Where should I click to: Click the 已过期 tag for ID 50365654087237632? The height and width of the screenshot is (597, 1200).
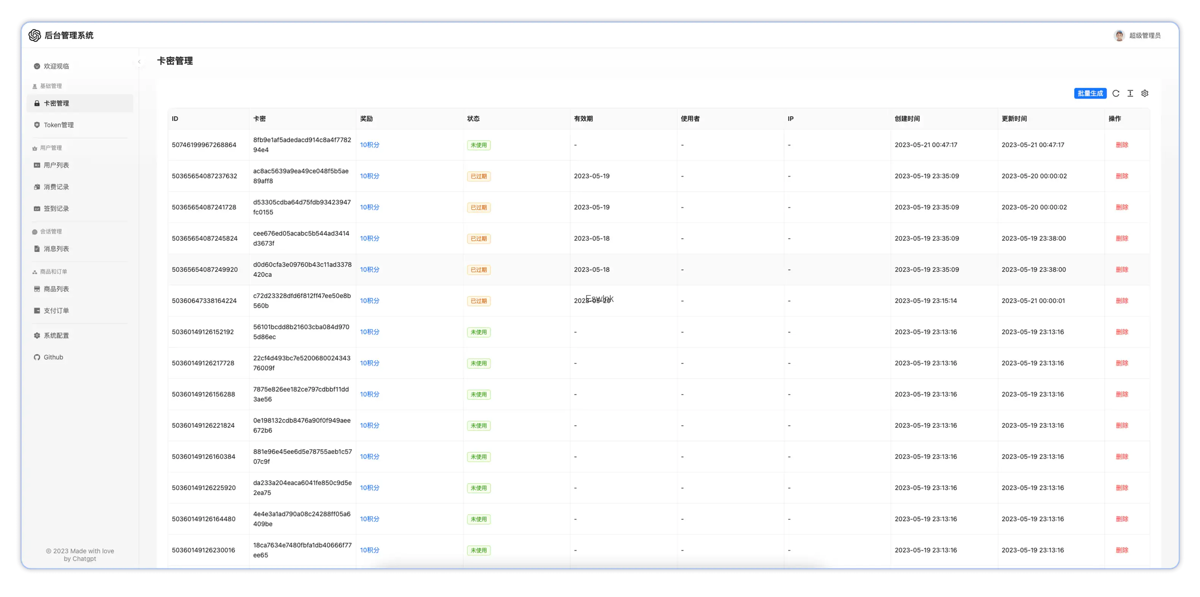[478, 176]
